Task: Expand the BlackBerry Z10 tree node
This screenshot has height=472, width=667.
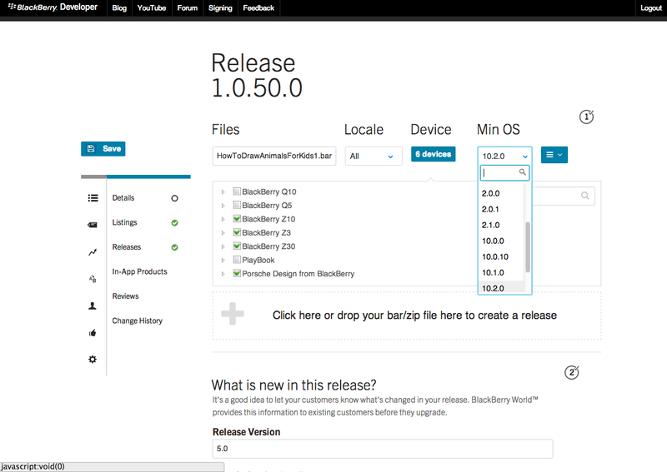Action: pos(223,219)
